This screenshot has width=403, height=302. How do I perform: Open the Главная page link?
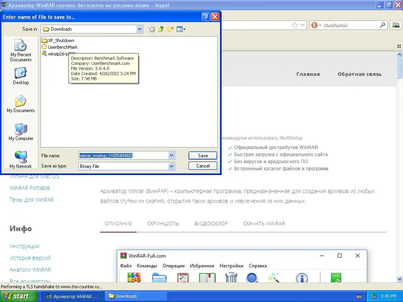point(308,74)
